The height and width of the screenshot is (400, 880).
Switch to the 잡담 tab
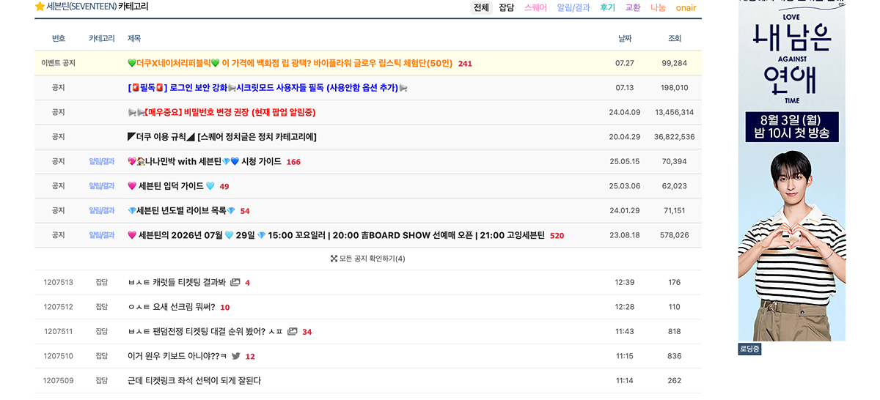tap(506, 7)
